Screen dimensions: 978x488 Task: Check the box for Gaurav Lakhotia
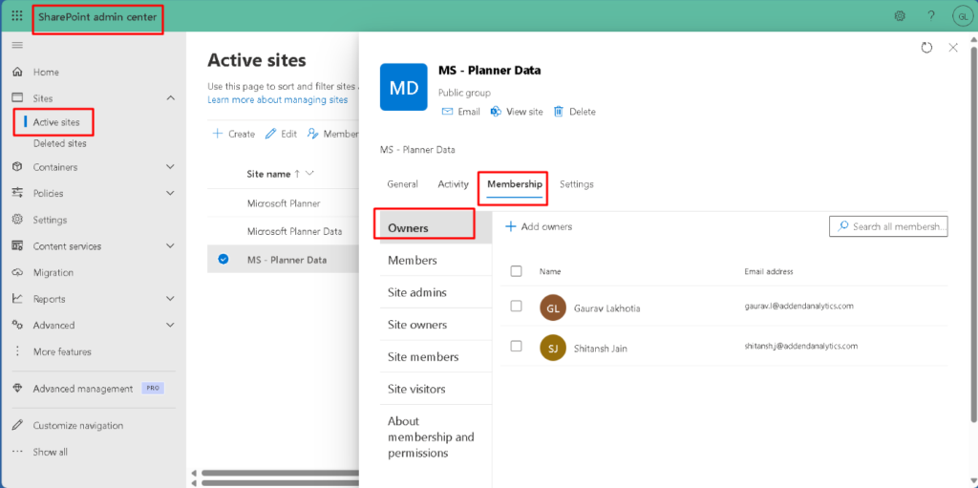(x=516, y=307)
